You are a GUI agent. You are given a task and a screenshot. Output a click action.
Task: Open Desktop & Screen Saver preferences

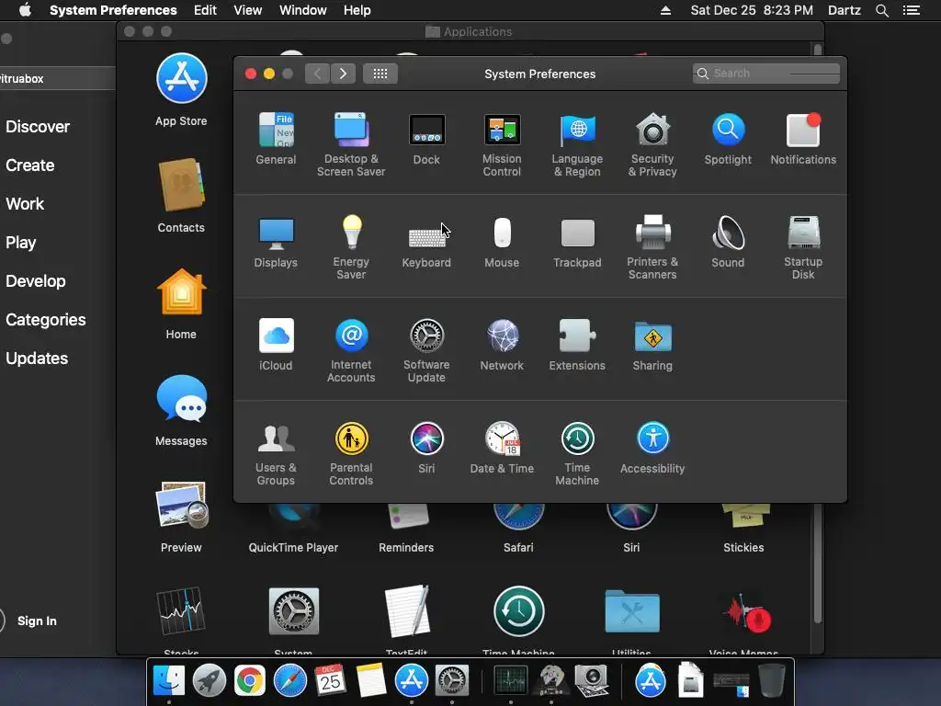(351, 144)
